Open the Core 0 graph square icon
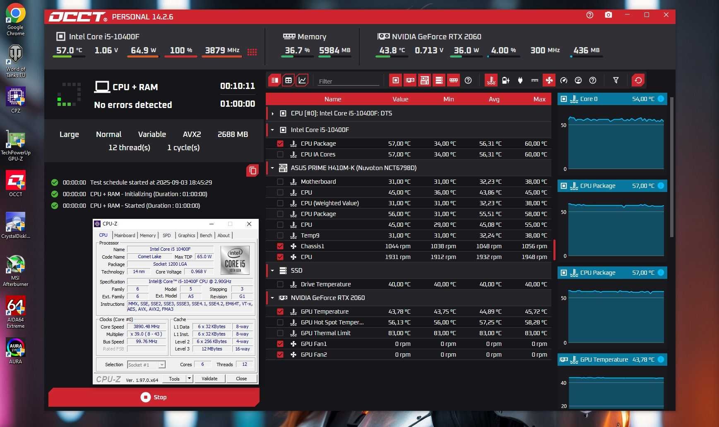 [x=563, y=99]
